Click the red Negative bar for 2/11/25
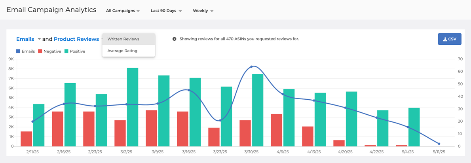Screen dimensions: 471x163 click(26, 138)
